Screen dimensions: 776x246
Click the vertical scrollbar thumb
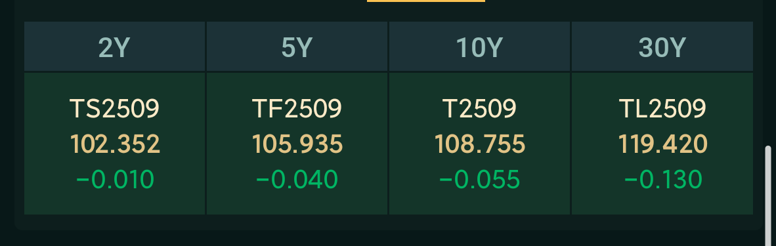[x=768, y=195]
